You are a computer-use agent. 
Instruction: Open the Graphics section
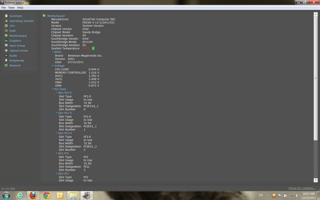pos(15,41)
